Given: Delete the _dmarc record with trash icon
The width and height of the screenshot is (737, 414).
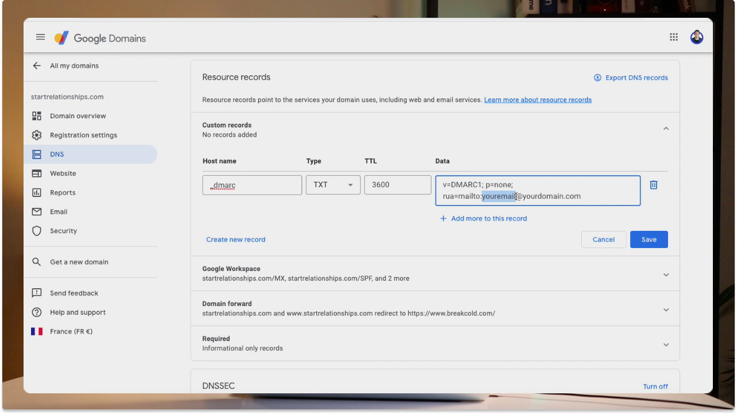Looking at the screenshot, I should (654, 185).
